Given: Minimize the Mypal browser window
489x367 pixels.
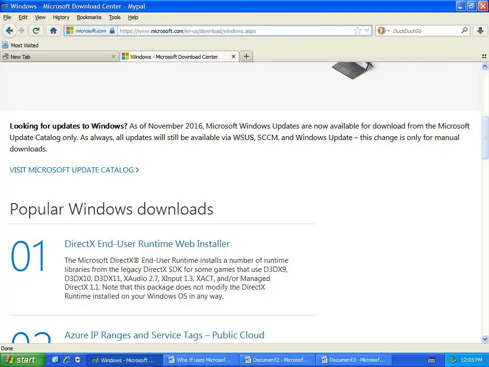Looking at the screenshot, I should coord(461,6).
